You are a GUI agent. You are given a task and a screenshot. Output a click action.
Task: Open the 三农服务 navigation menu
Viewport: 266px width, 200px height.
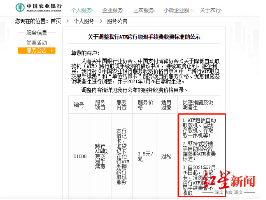coord(144,10)
